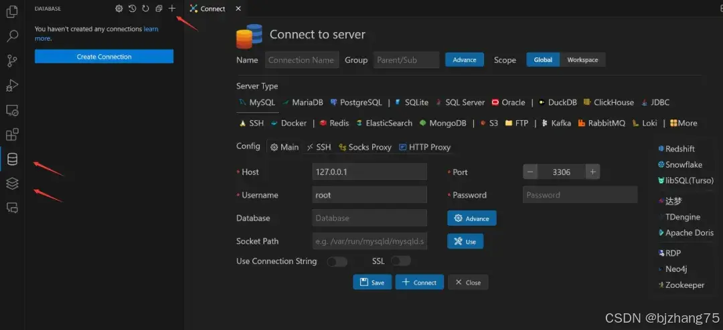Select Redis server type
Viewport: 723px width, 330px height.
coord(334,124)
